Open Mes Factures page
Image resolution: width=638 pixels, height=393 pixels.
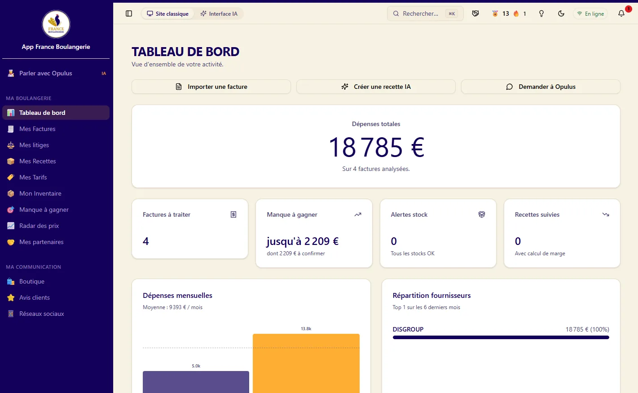point(56,129)
